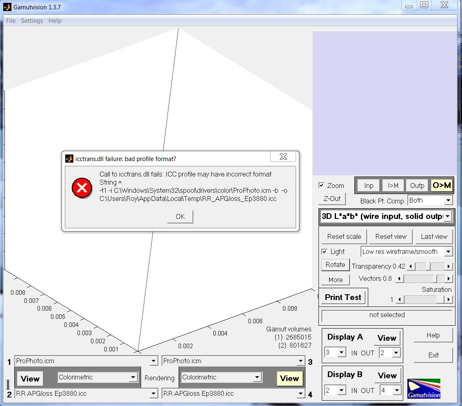Close the icctrans.dll failure dialog

pyautogui.click(x=283, y=157)
